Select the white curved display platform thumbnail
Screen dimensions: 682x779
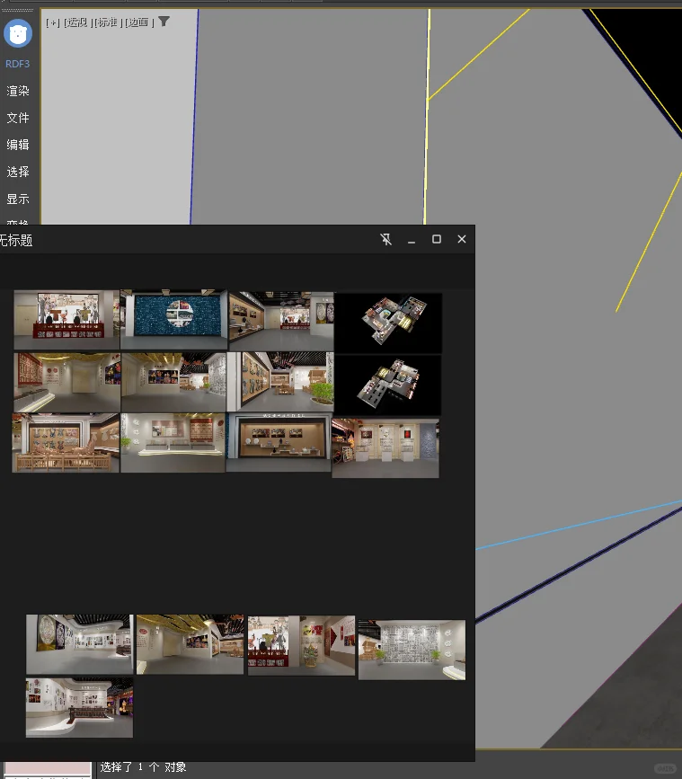(x=173, y=443)
